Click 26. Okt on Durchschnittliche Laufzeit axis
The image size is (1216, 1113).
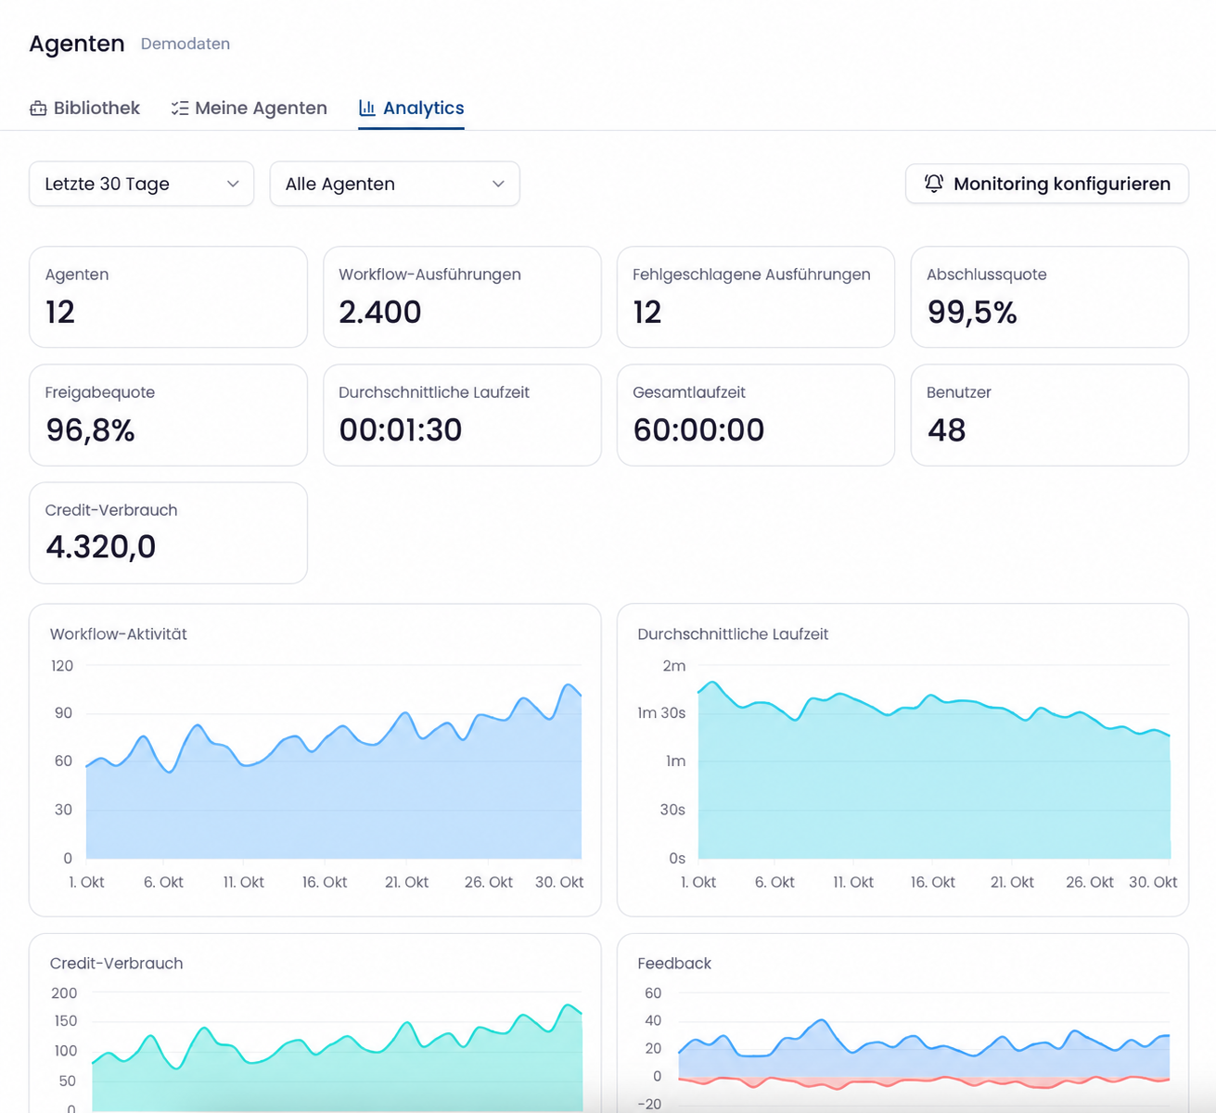coord(1090,882)
